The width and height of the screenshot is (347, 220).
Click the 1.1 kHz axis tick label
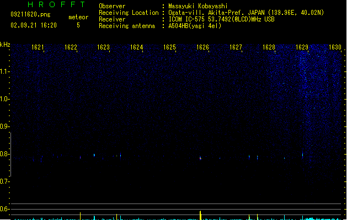4,71
